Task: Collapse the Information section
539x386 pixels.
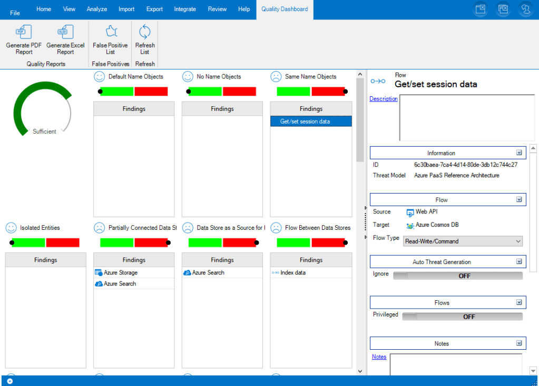Action: click(x=519, y=153)
